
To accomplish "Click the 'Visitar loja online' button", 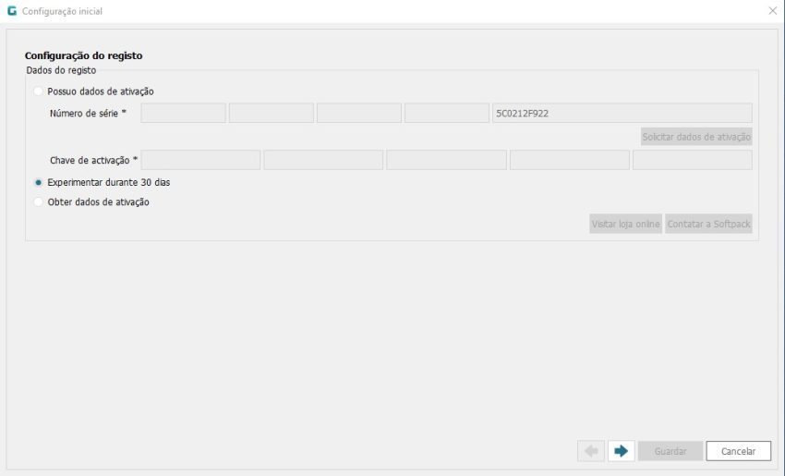I will click(x=625, y=225).
